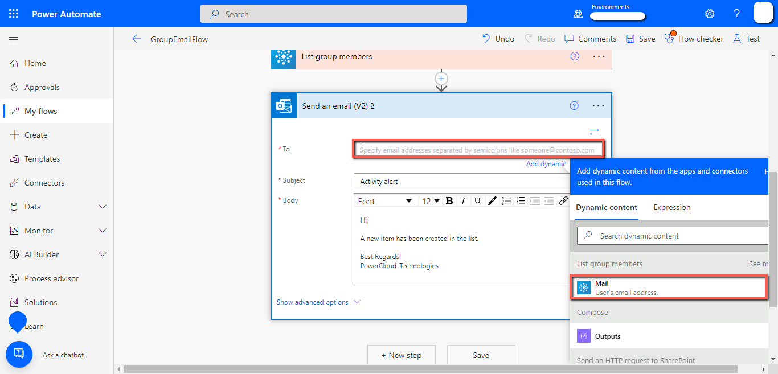Switch to the Dynamic content tab
The image size is (778, 374).
click(607, 208)
